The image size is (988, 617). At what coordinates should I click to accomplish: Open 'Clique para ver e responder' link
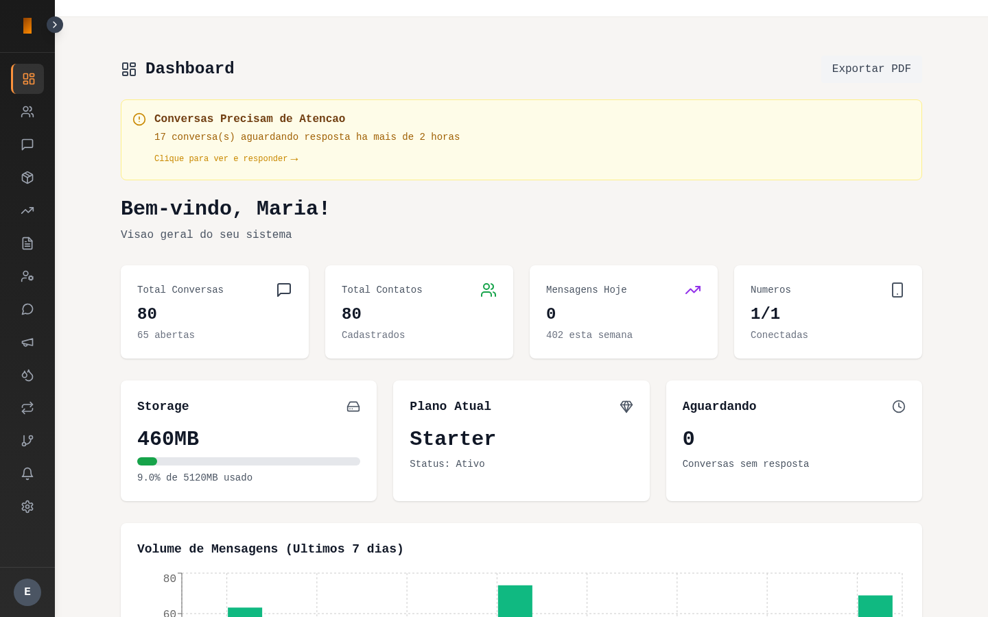227,158
